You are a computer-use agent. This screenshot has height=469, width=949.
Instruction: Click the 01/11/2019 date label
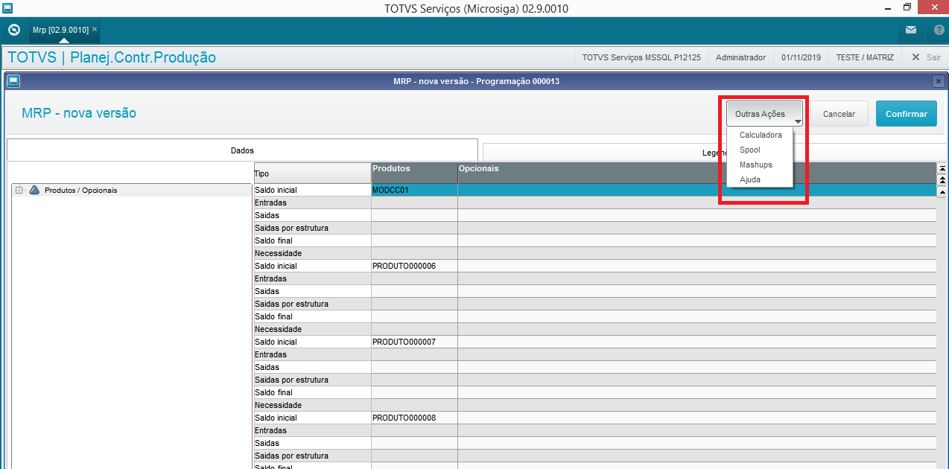[x=801, y=57]
